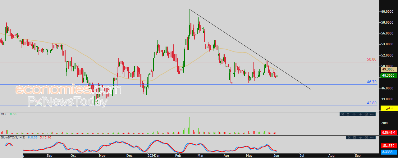Select the SlowSTO(3,14,3) indicator label
This screenshot has height=158, width=398.
coord(13,137)
